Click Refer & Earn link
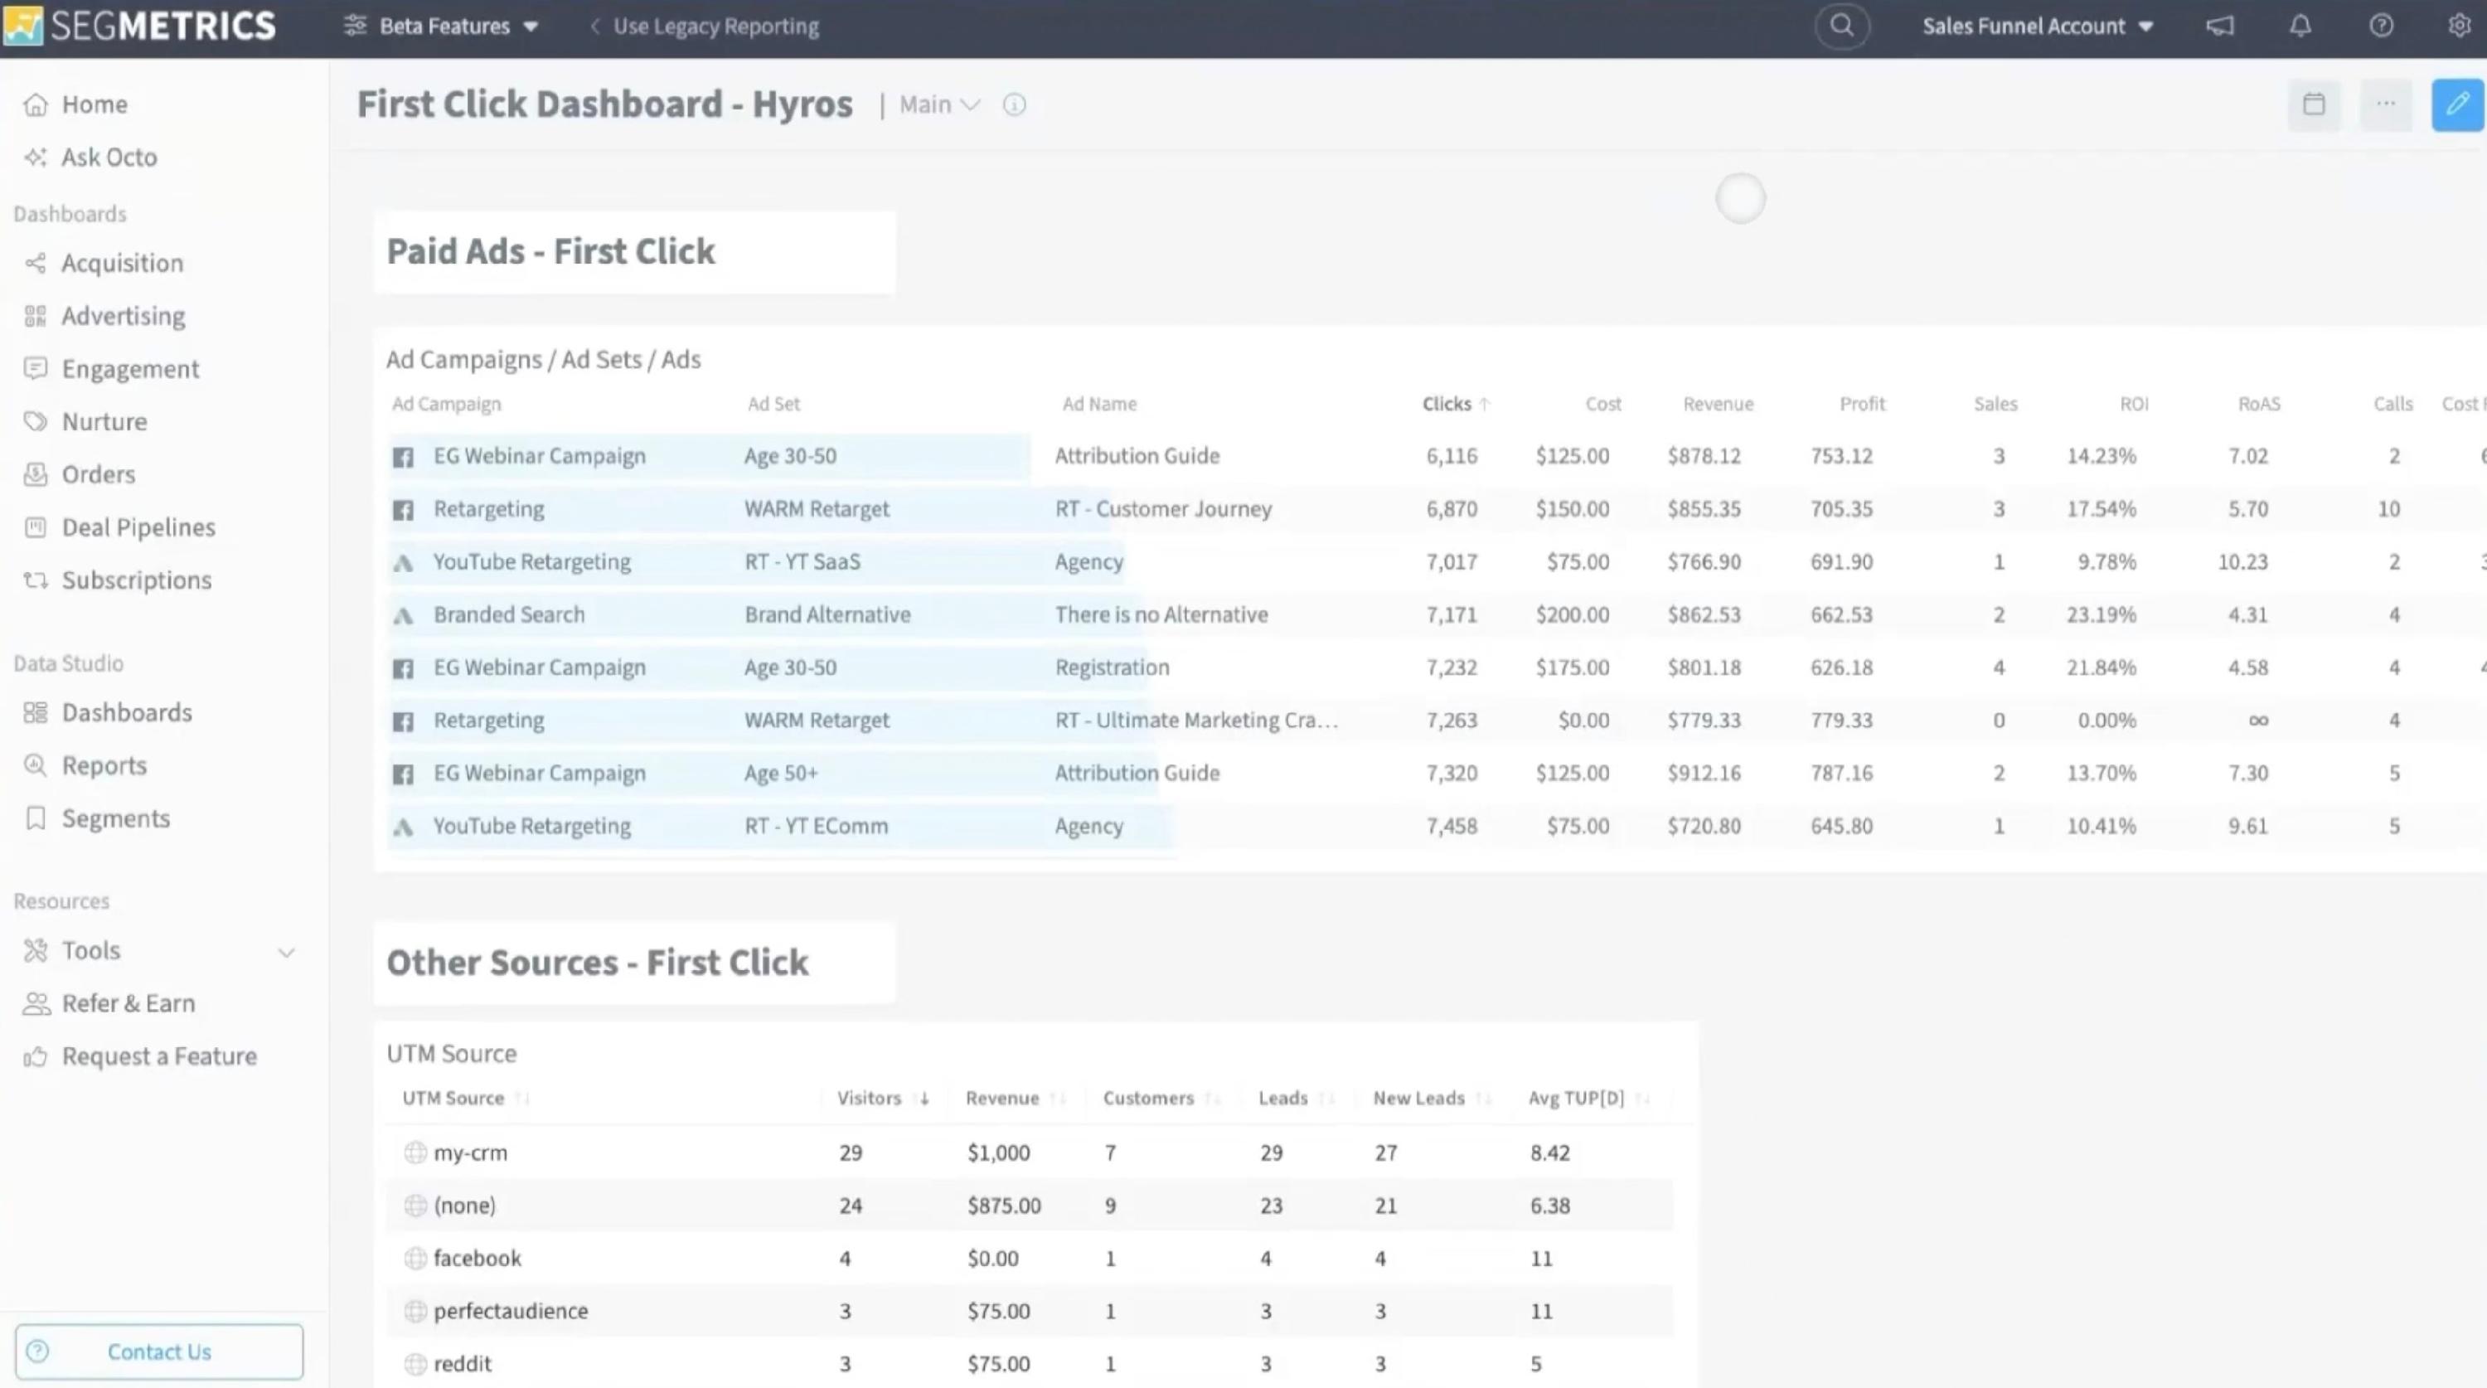 (x=128, y=1003)
